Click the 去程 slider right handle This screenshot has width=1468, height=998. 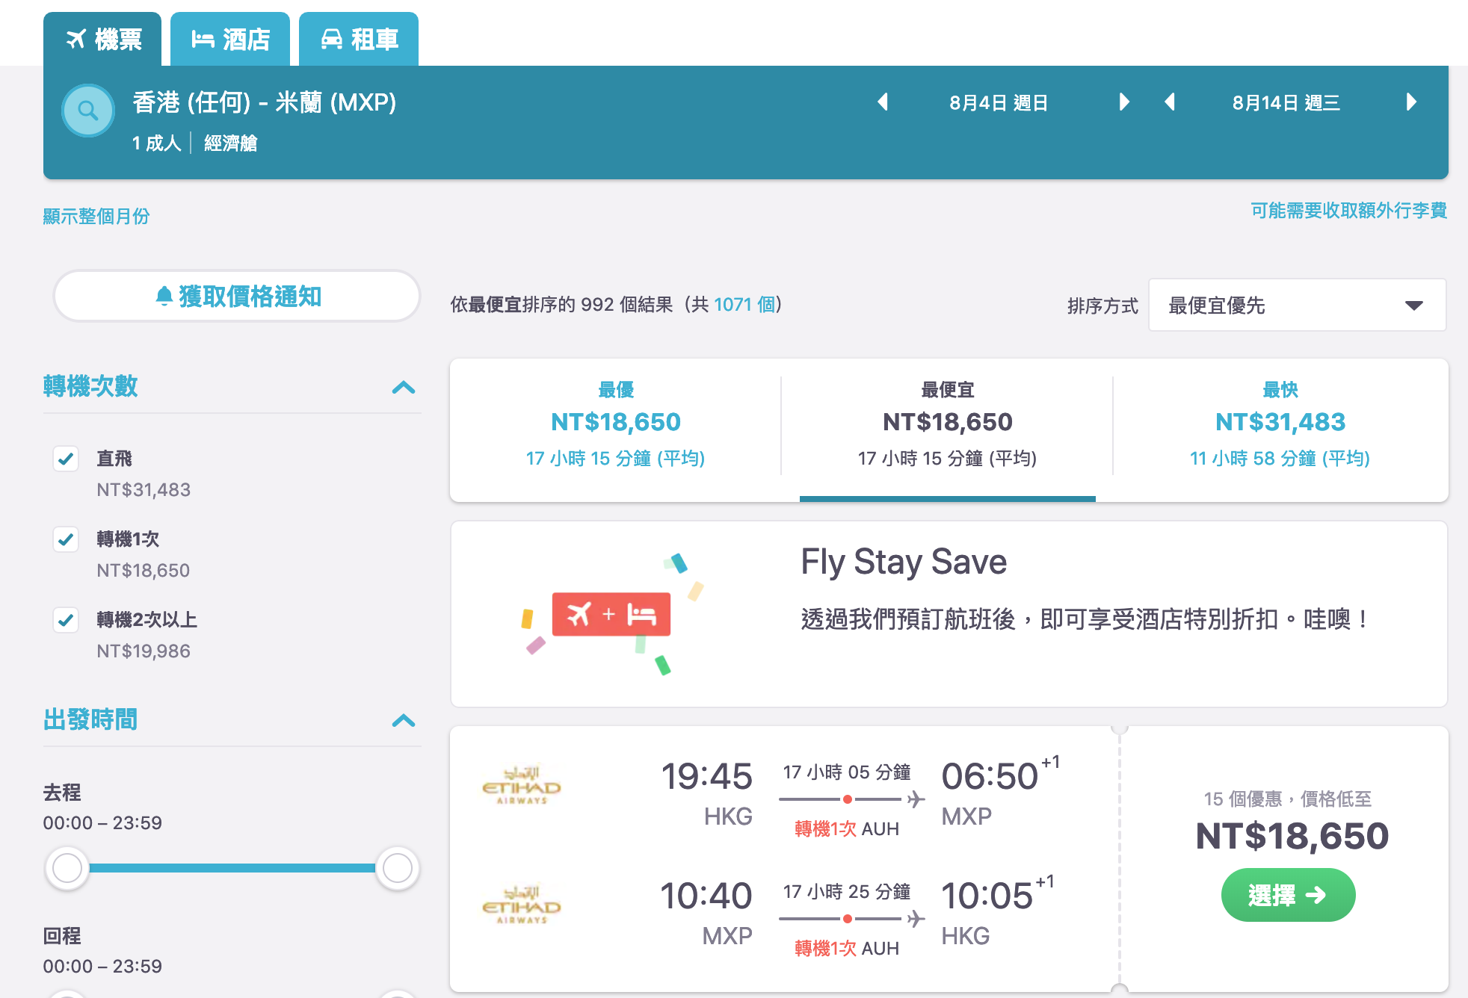pos(398,868)
